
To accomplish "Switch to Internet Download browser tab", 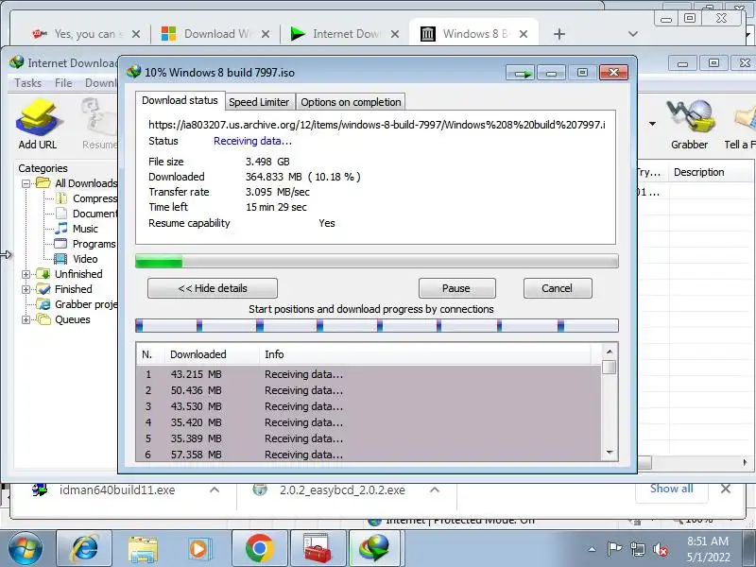I will click(344, 34).
